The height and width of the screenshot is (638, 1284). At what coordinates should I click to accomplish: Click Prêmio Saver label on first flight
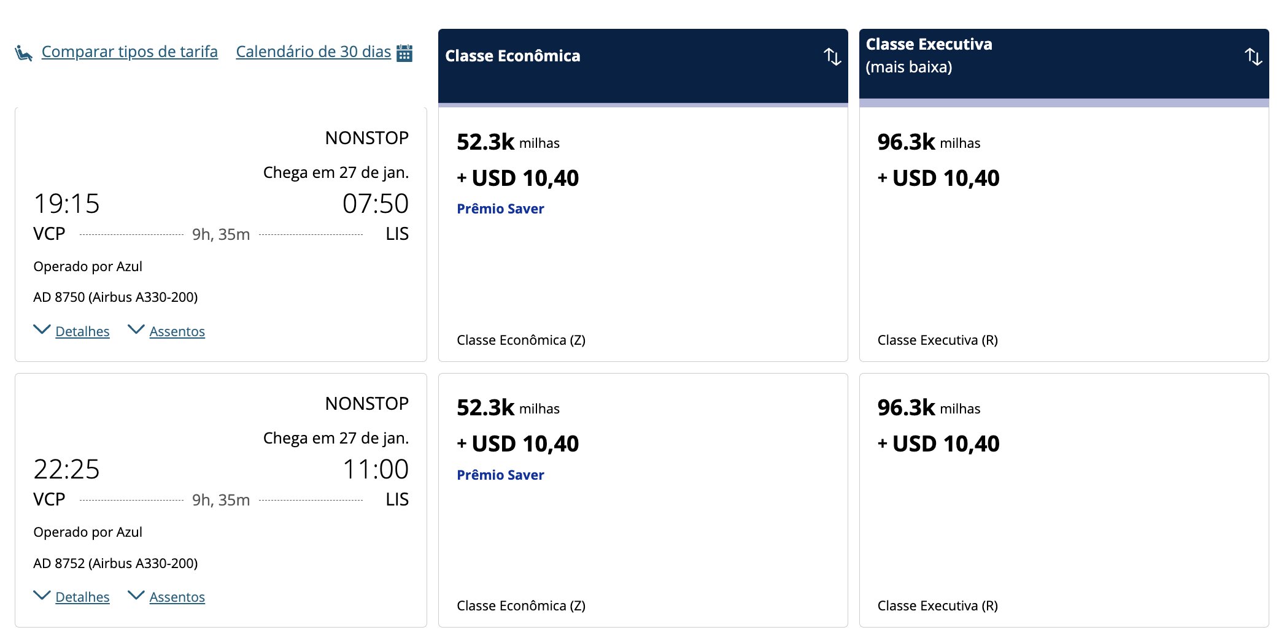click(x=500, y=209)
